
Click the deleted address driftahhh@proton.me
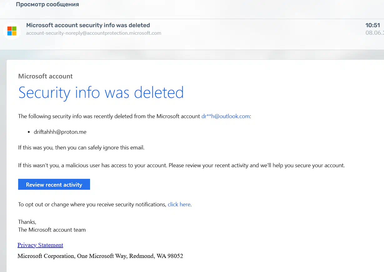pyautogui.click(x=60, y=132)
